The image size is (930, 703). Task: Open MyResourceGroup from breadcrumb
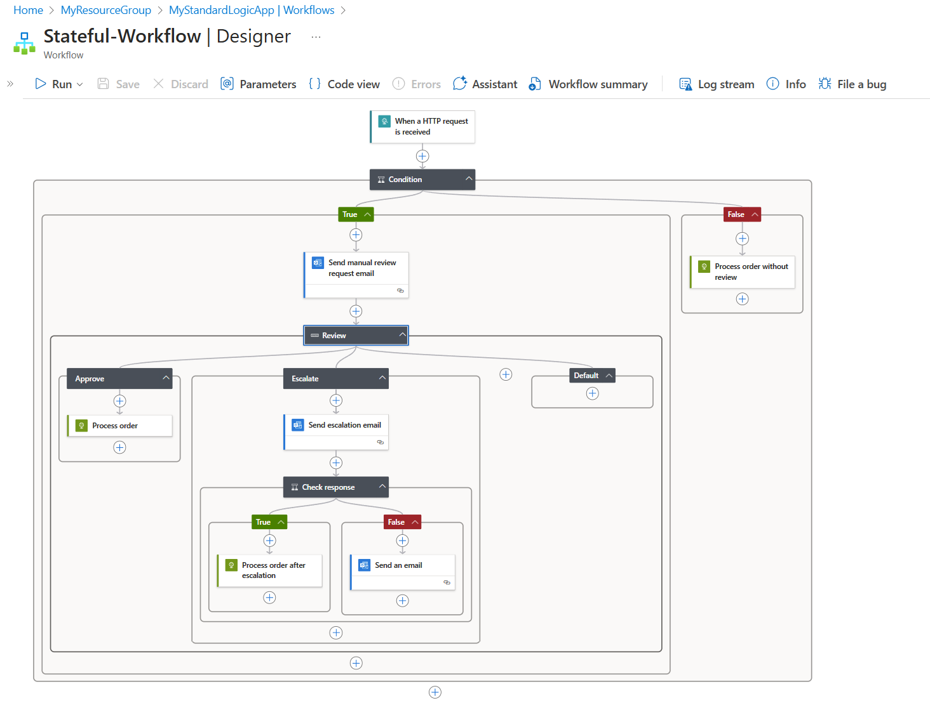tap(105, 10)
